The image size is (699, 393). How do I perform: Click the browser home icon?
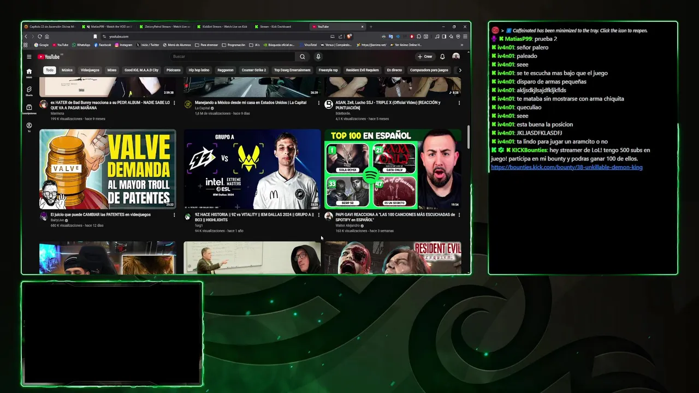[47, 37]
